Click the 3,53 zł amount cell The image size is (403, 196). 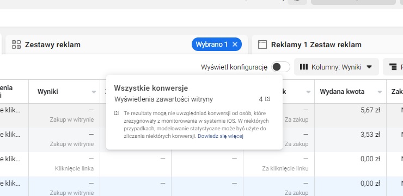tap(370, 135)
